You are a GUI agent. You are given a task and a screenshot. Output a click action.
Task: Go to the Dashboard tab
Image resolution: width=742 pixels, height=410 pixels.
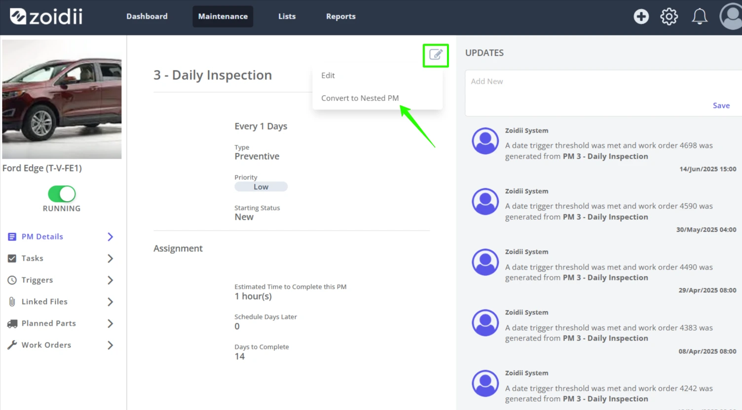point(147,16)
